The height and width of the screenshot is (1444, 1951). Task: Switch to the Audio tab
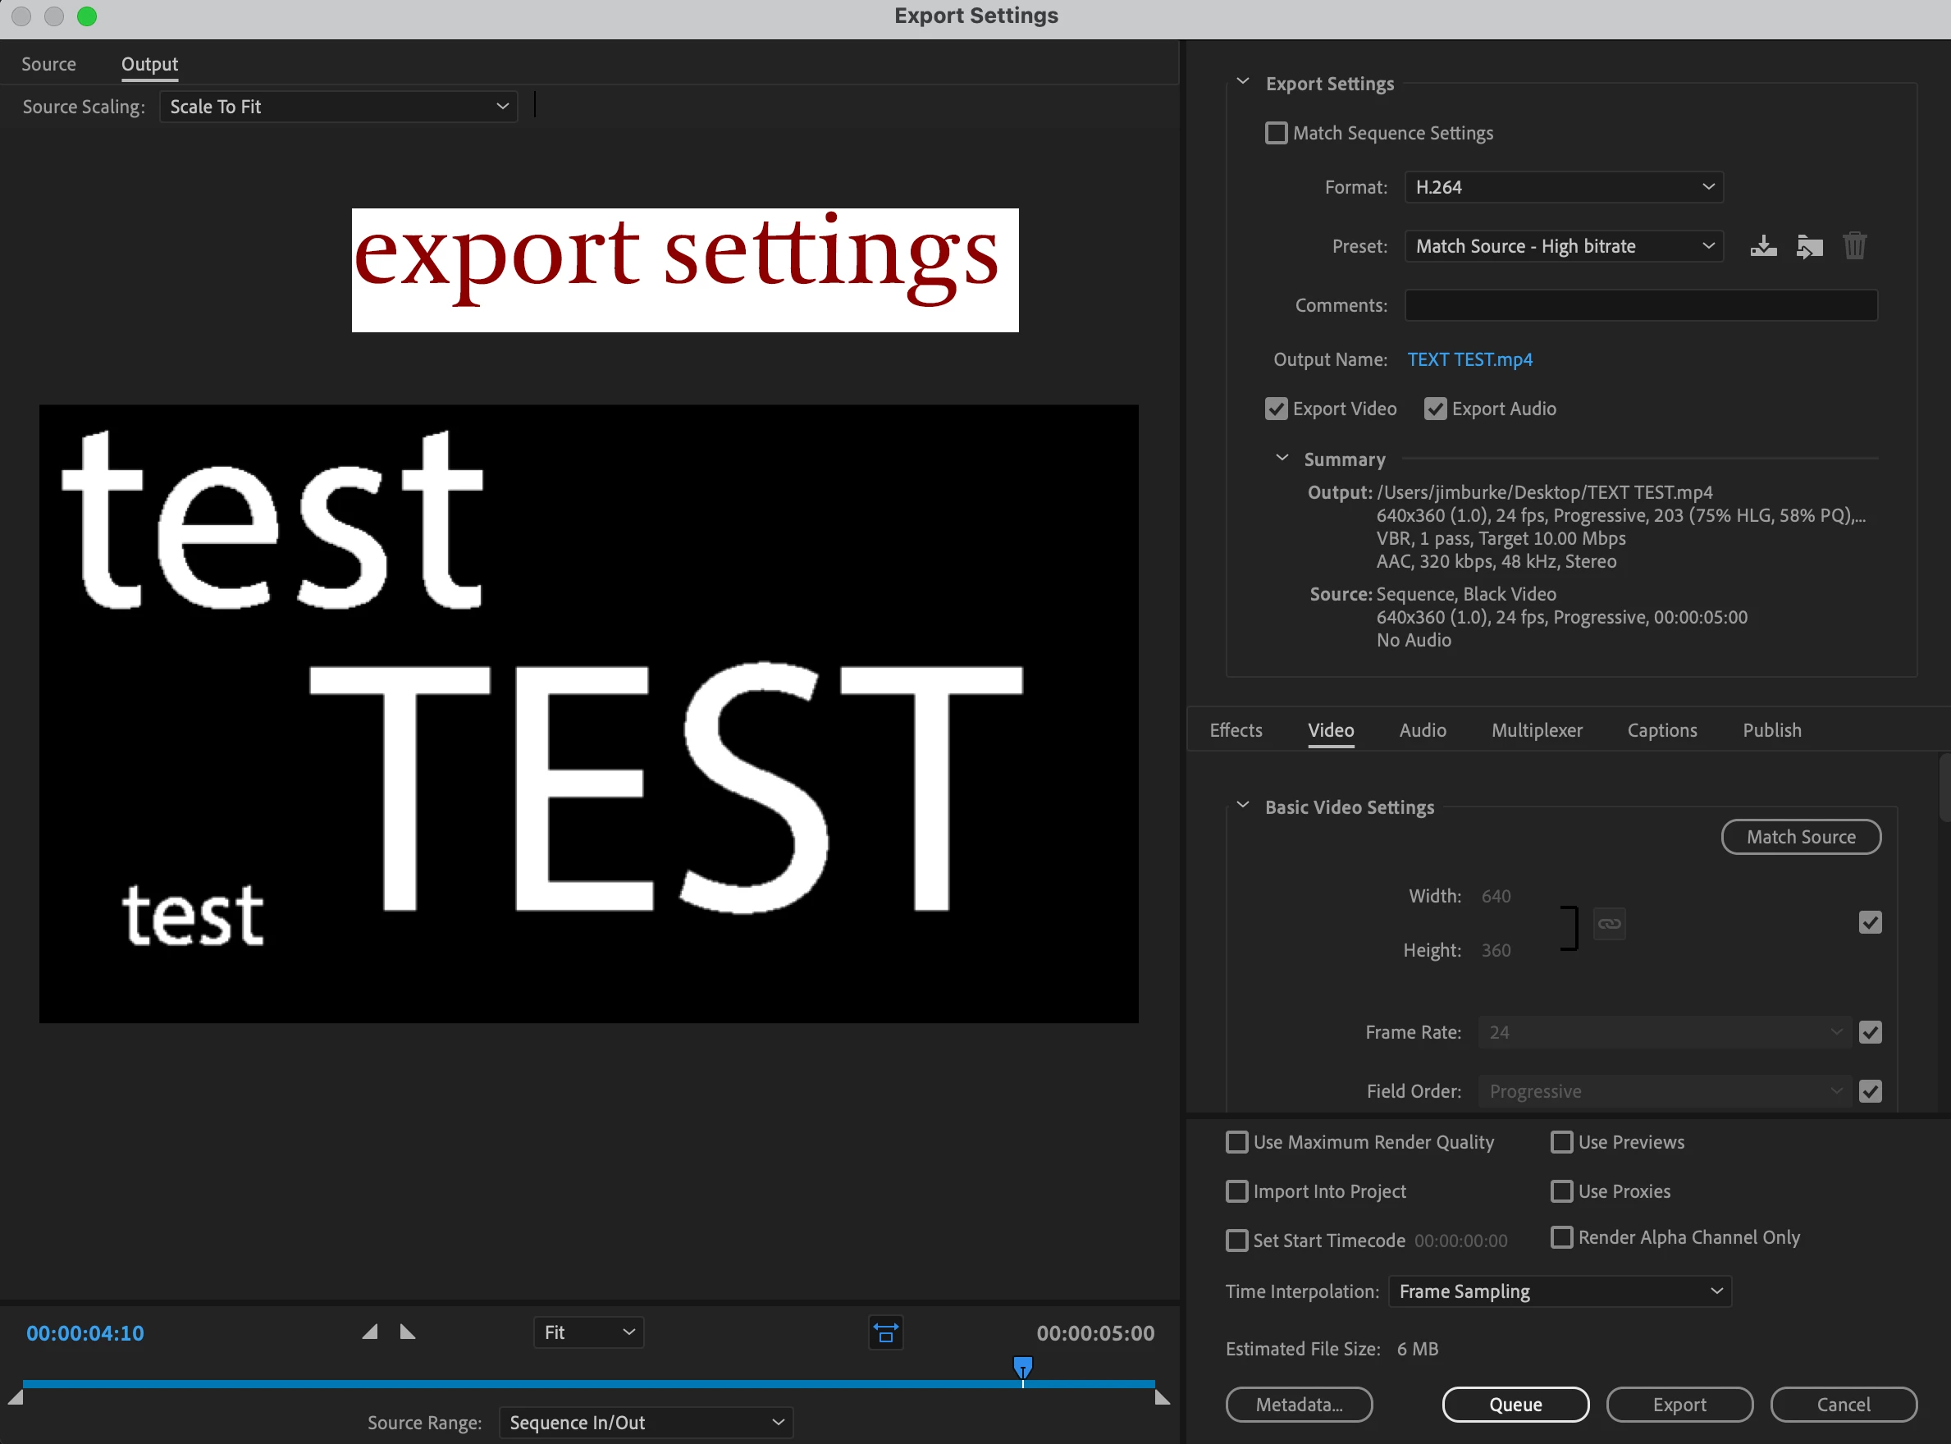(x=1422, y=730)
